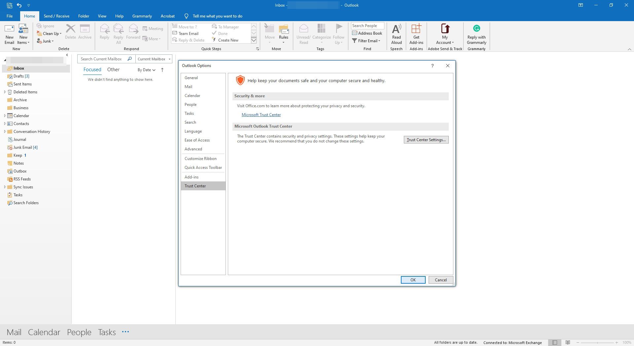The height and width of the screenshot is (346, 634).
Task: Click the Team Email quick step
Action: [185, 33]
